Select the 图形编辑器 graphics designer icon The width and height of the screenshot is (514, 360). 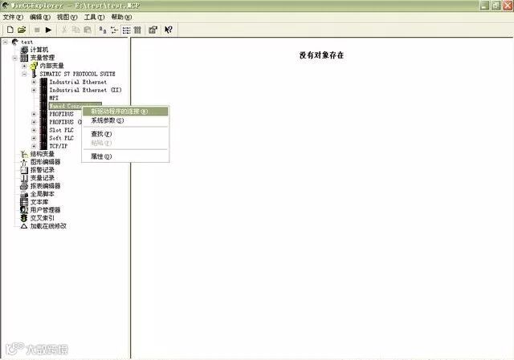click(24, 162)
